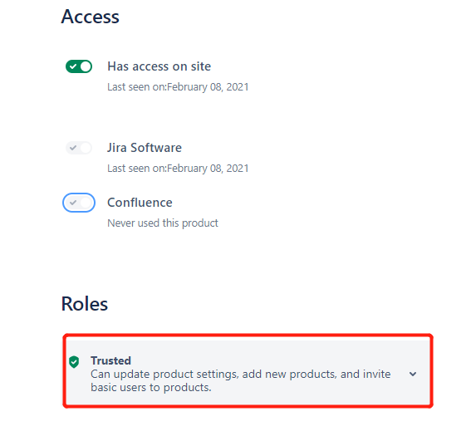Click the Confluence product label

[140, 203]
